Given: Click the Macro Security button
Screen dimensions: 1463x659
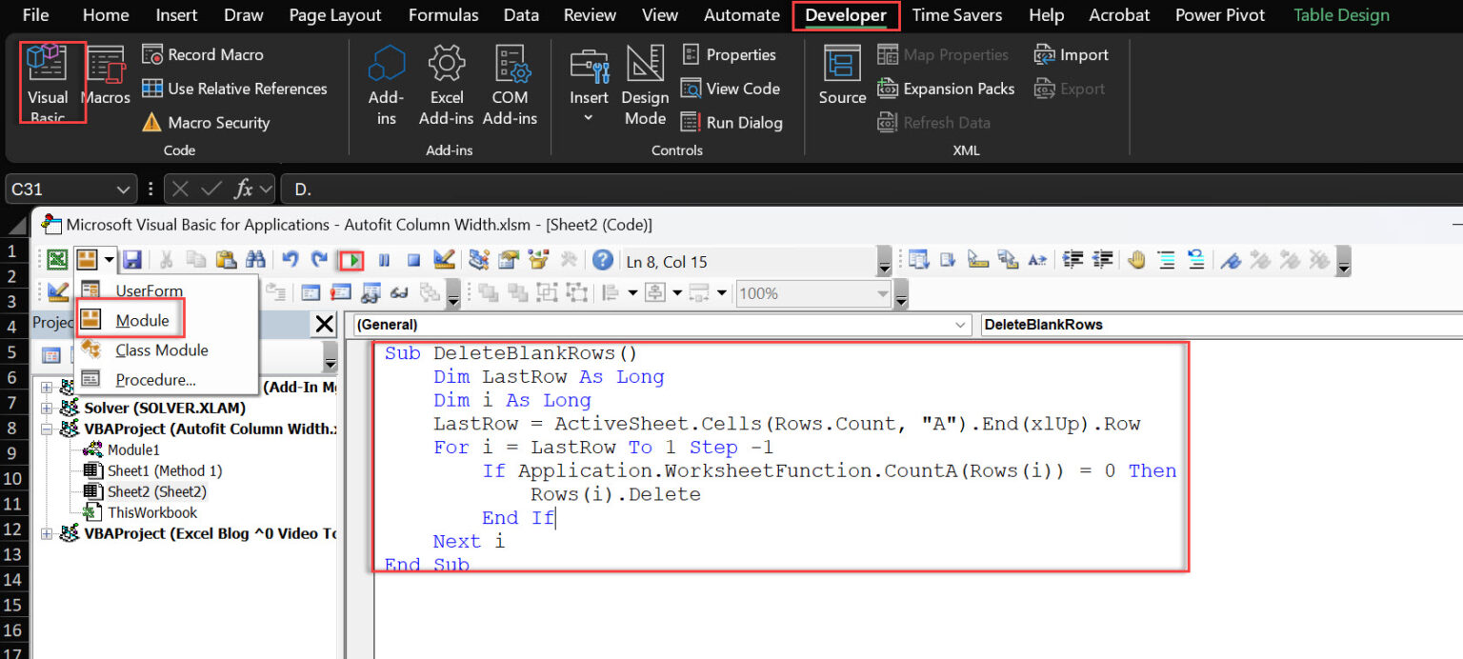Looking at the screenshot, I should pyautogui.click(x=206, y=123).
